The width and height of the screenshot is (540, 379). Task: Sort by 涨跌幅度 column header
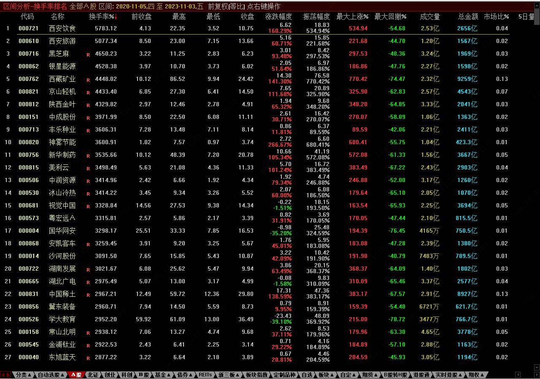[x=278, y=17]
